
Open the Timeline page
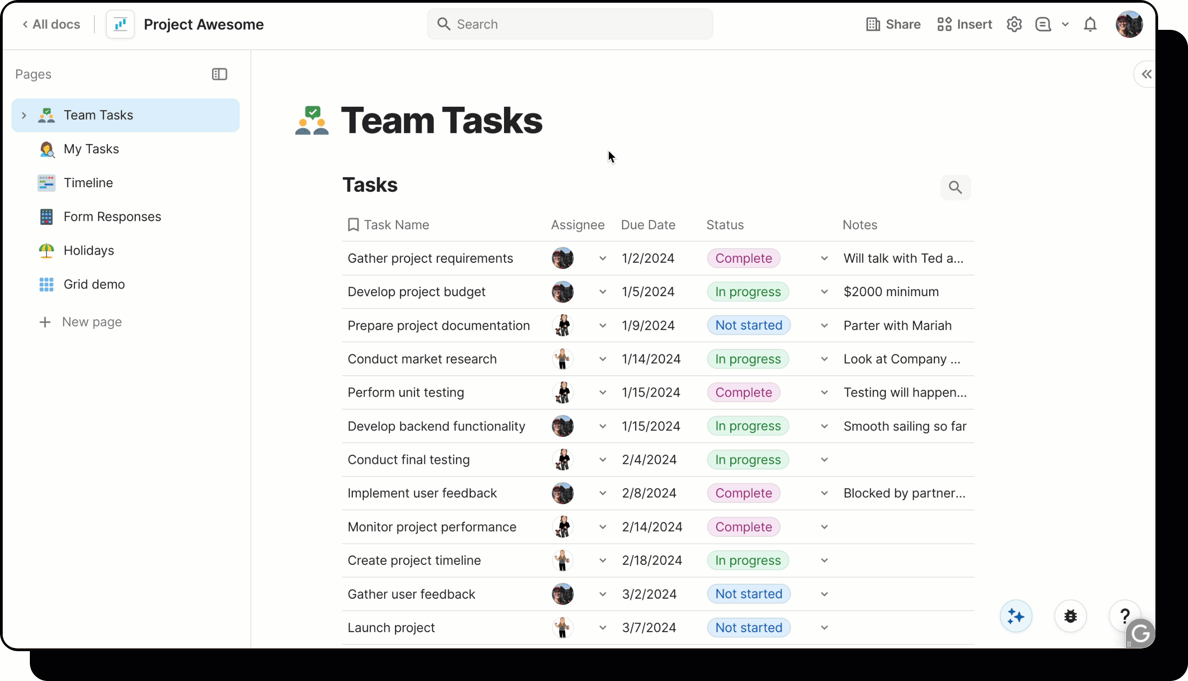(125, 183)
